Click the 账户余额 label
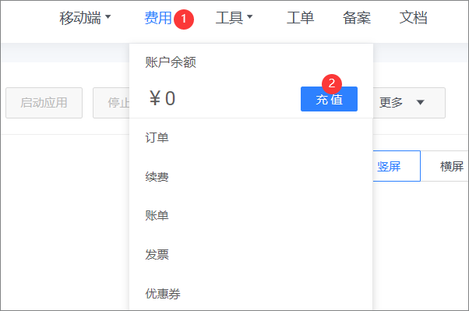Image resolution: width=469 pixels, height=311 pixels. [x=171, y=62]
